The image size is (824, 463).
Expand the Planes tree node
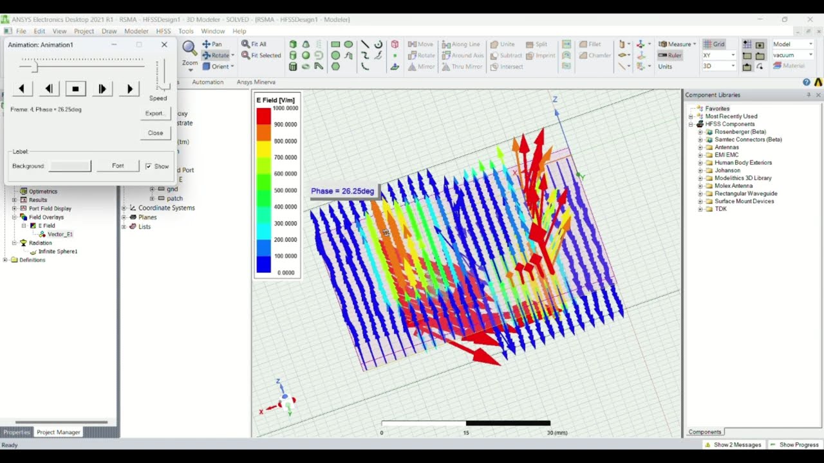[124, 217]
